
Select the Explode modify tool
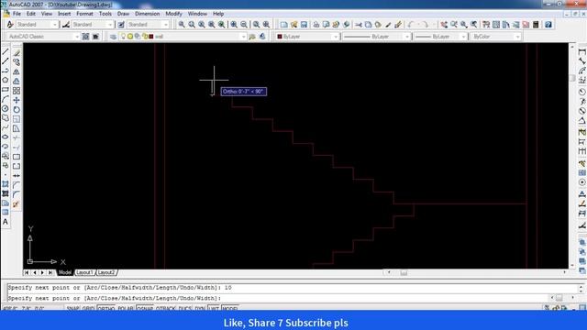[x=17, y=204]
